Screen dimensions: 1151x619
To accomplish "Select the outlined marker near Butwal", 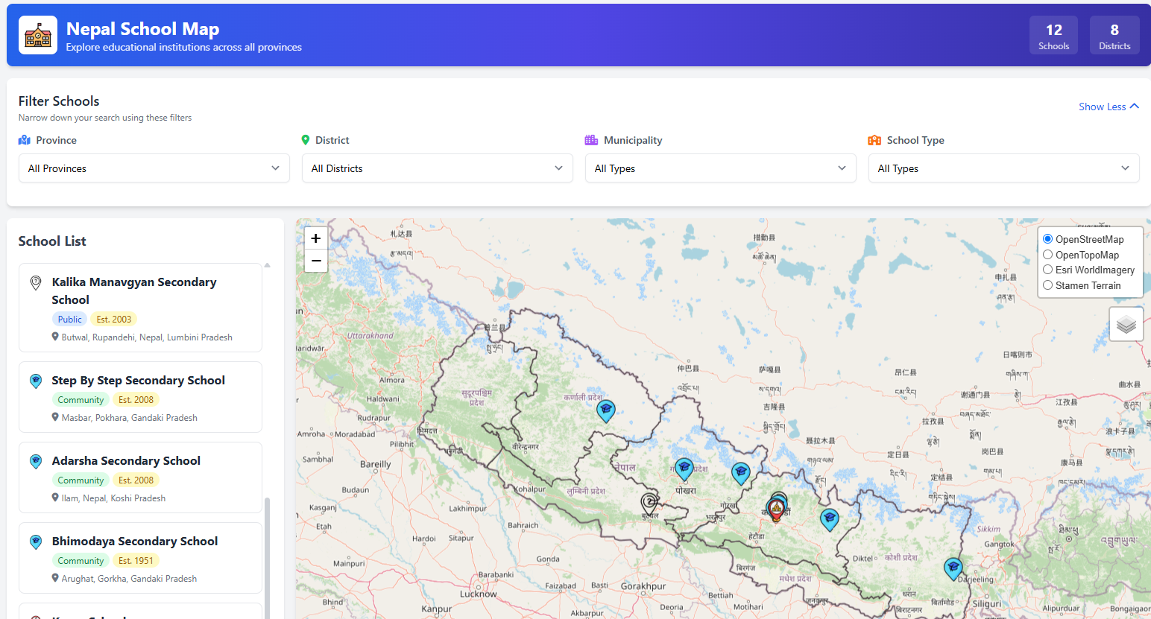I will click(649, 503).
